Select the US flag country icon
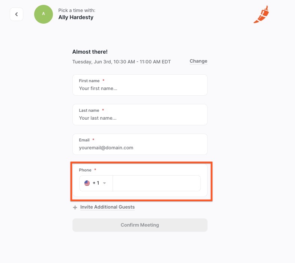 (87, 183)
